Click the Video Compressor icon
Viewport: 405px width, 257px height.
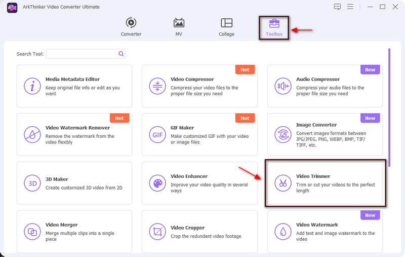click(x=157, y=86)
